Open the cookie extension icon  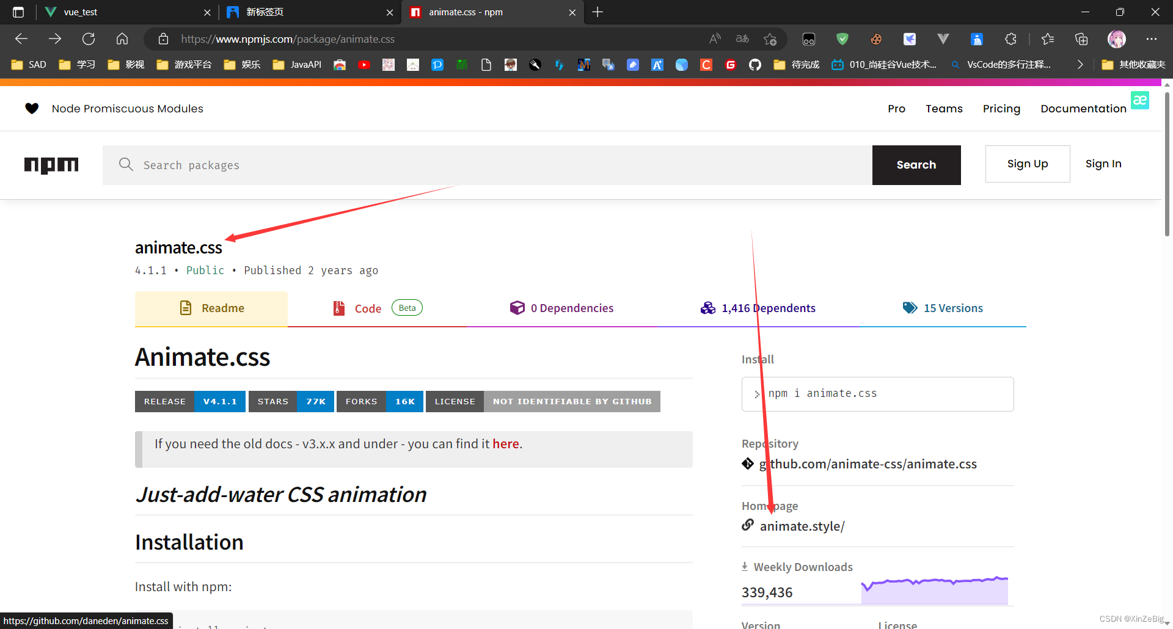(x=876, y=39)
